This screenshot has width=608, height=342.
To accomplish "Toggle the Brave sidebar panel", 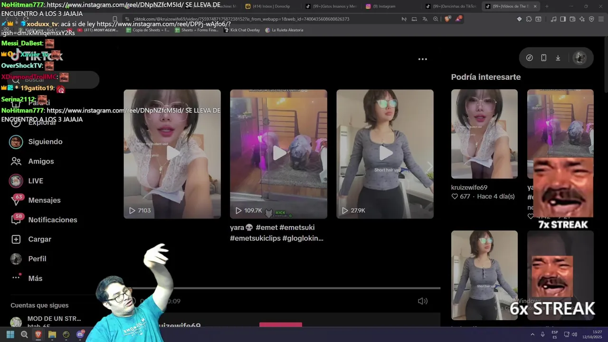I will 563,19.
